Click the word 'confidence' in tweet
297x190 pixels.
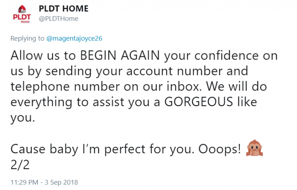[227, 56]
